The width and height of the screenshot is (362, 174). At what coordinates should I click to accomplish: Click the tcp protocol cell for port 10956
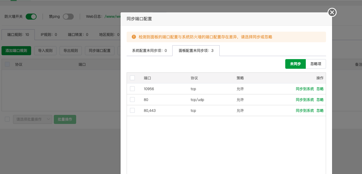click(193, 89)
